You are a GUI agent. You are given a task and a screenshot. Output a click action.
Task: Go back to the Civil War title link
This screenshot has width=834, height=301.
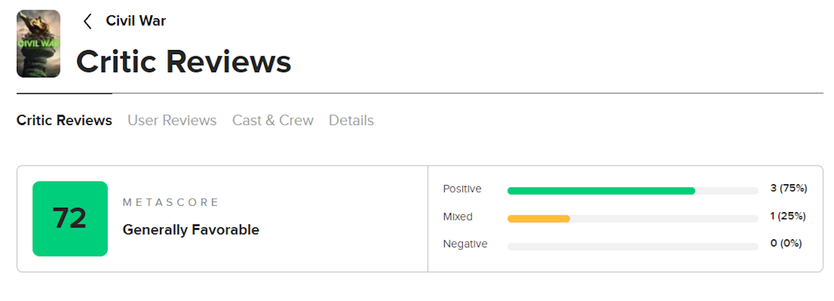136,21
